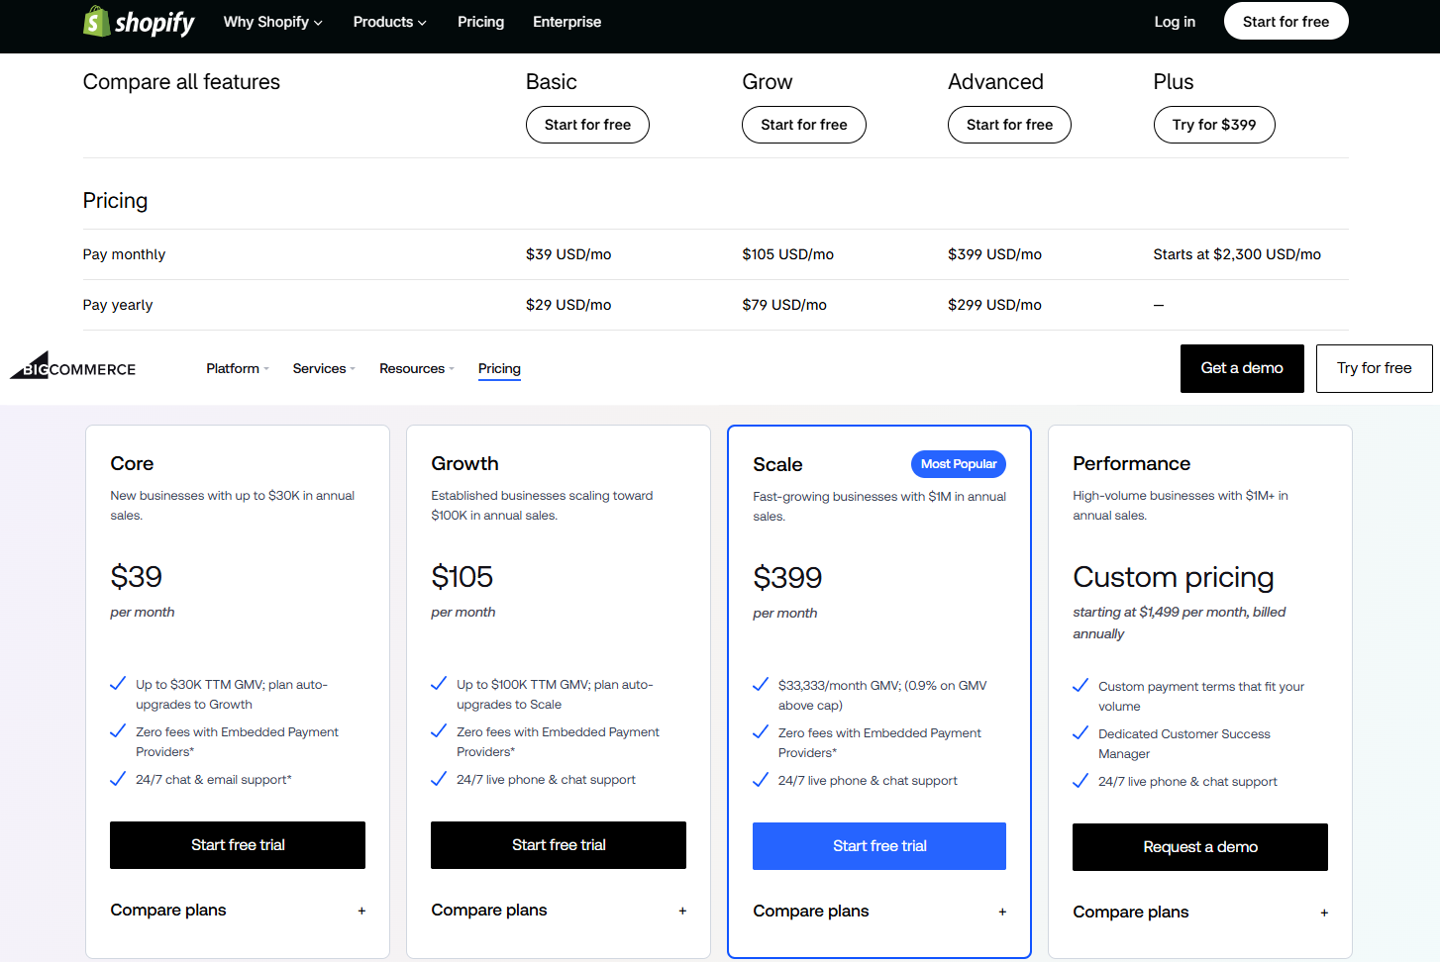Click the Performance plan title

tap(1131, 463)
